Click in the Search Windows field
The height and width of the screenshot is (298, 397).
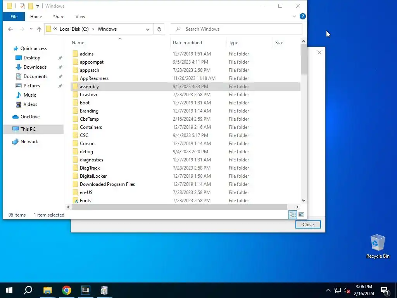(x=236, y=29)
